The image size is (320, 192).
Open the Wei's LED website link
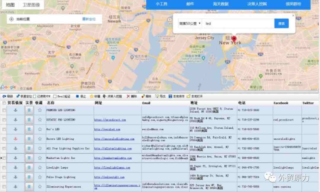click(x=107, y=129)
